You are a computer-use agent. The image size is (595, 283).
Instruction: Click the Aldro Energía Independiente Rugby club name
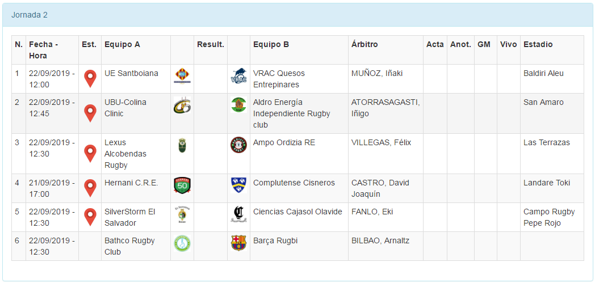pos(292,113)
